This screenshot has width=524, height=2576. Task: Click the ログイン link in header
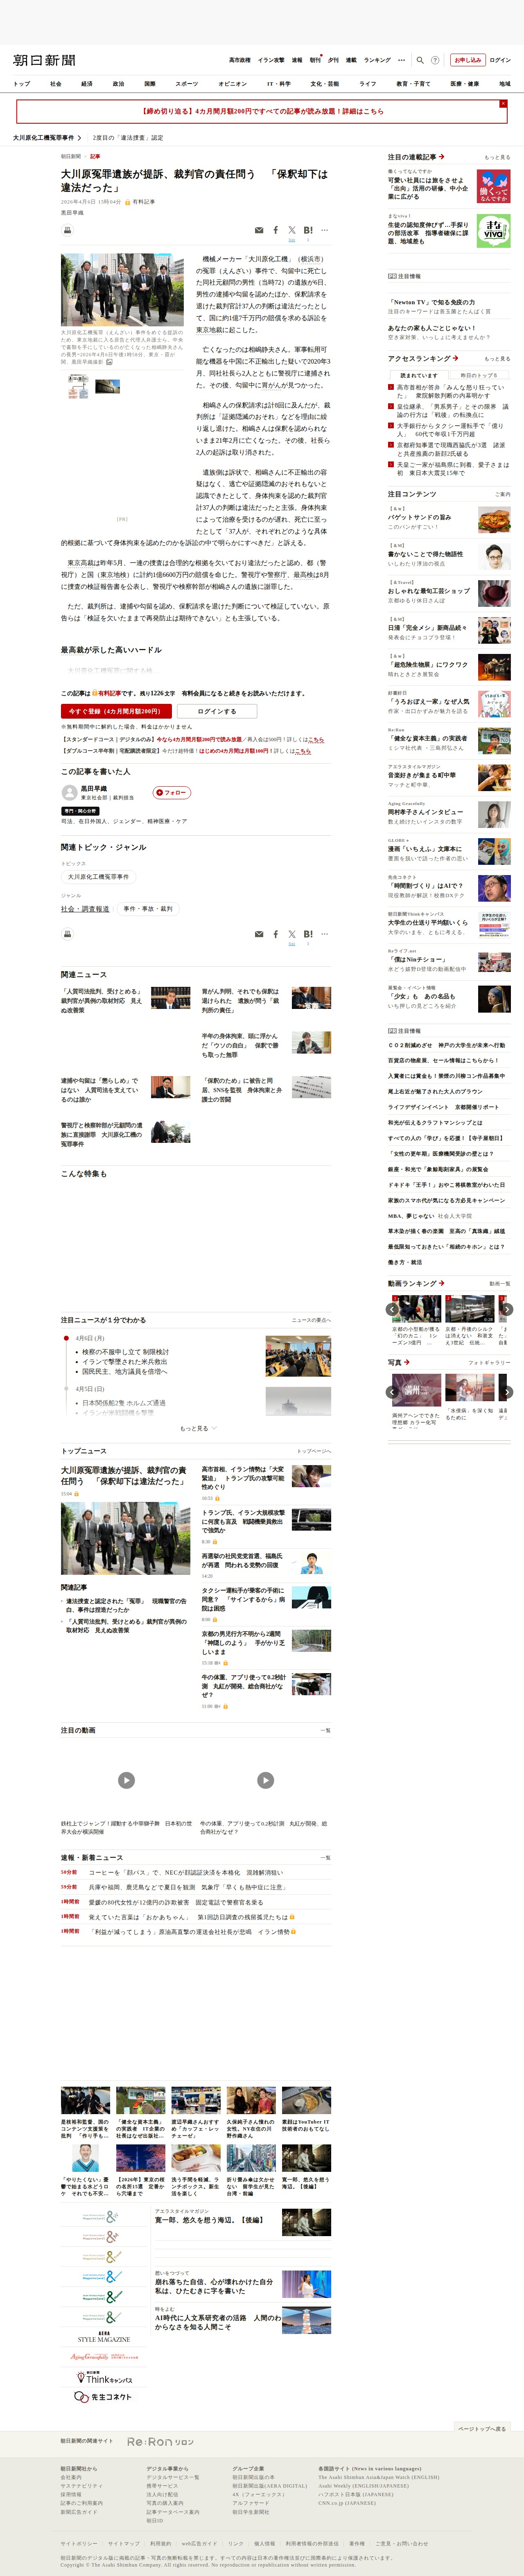tap(499, 60)
